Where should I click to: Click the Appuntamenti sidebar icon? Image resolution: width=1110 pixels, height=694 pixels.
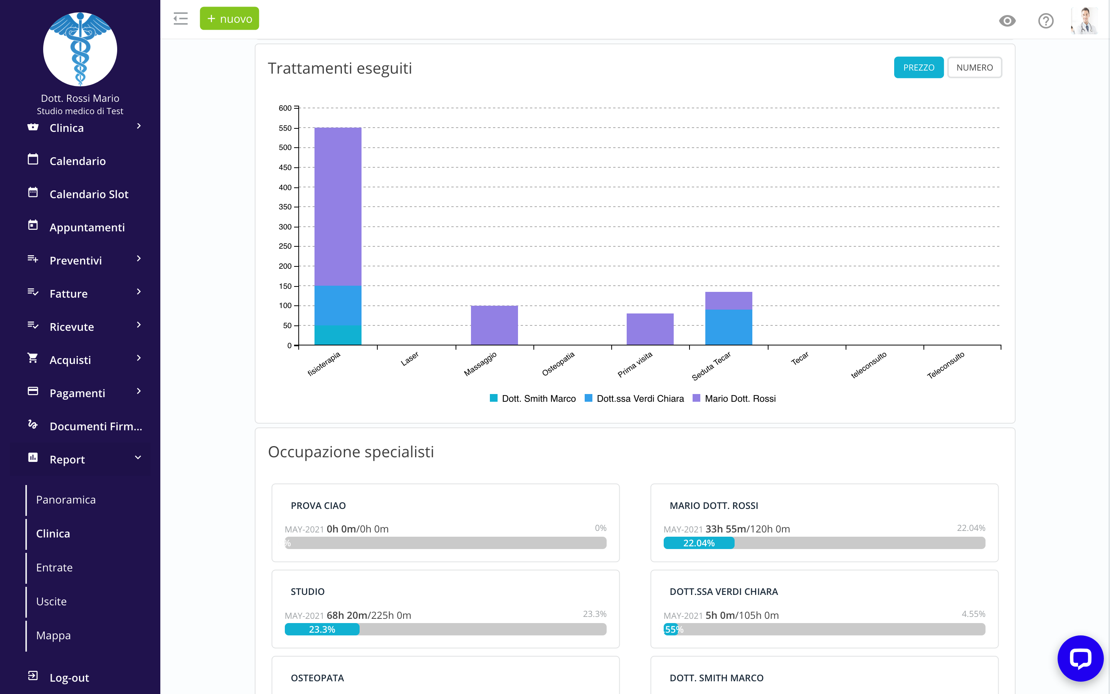point(33,226)
